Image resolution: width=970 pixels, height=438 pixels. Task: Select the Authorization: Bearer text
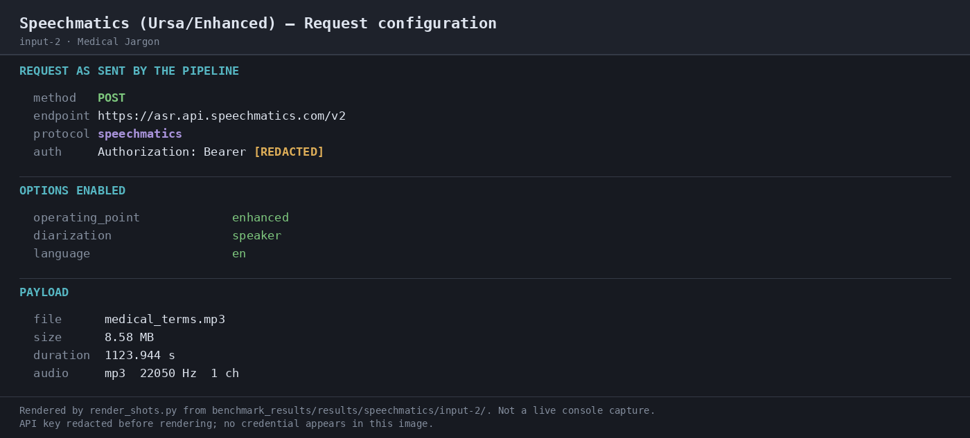(x=172, y=152)
